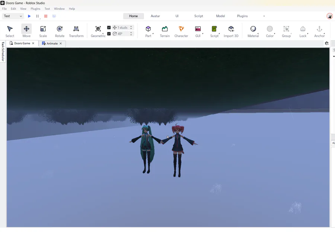The image size is (335, 234).
Task: Close the Doors Game tab
Action: [x=33, y=44]
